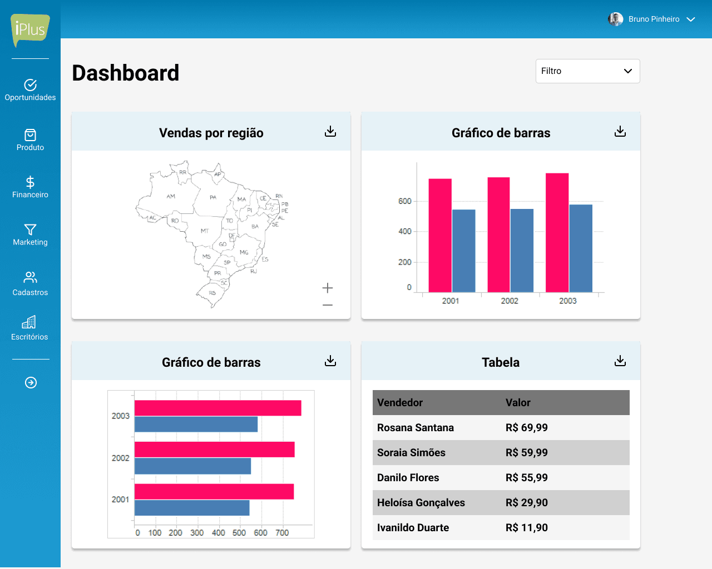Viewport: 712px width, 569px height.
Task: Click the Dashboard page heading
Action: pyautogui.click(x=126, y=73)
